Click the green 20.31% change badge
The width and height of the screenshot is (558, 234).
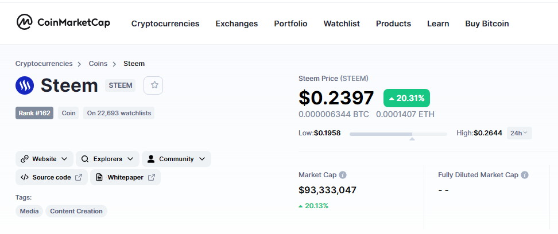406,98
